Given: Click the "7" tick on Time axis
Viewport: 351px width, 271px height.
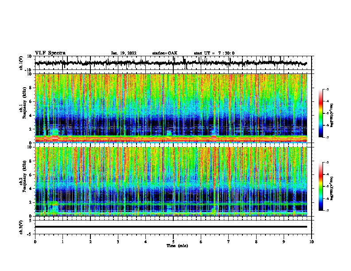Looking at the screenshot, I should (x=229, y=242).
